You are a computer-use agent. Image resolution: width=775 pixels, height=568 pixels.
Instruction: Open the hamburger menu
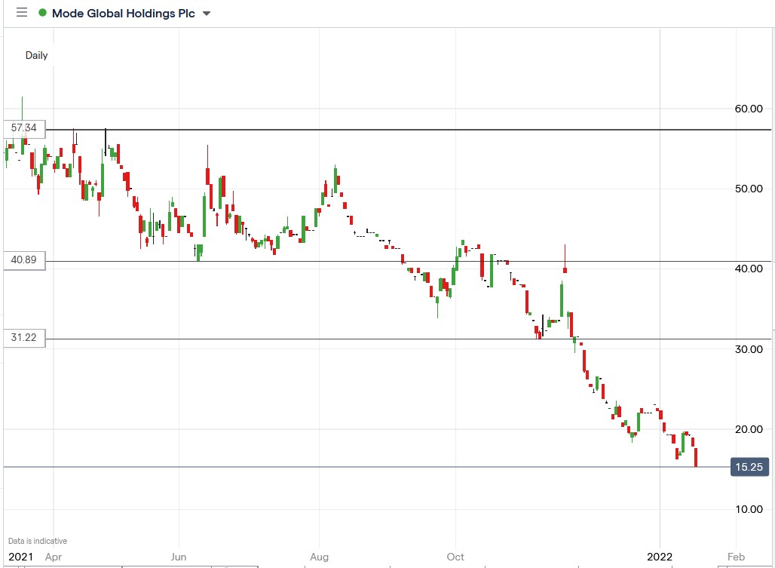[21, 13]
